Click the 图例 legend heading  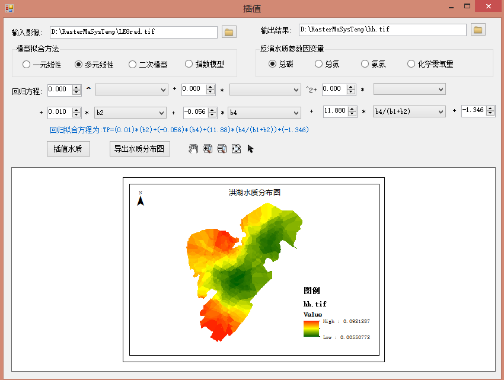(x=311, y=290)
